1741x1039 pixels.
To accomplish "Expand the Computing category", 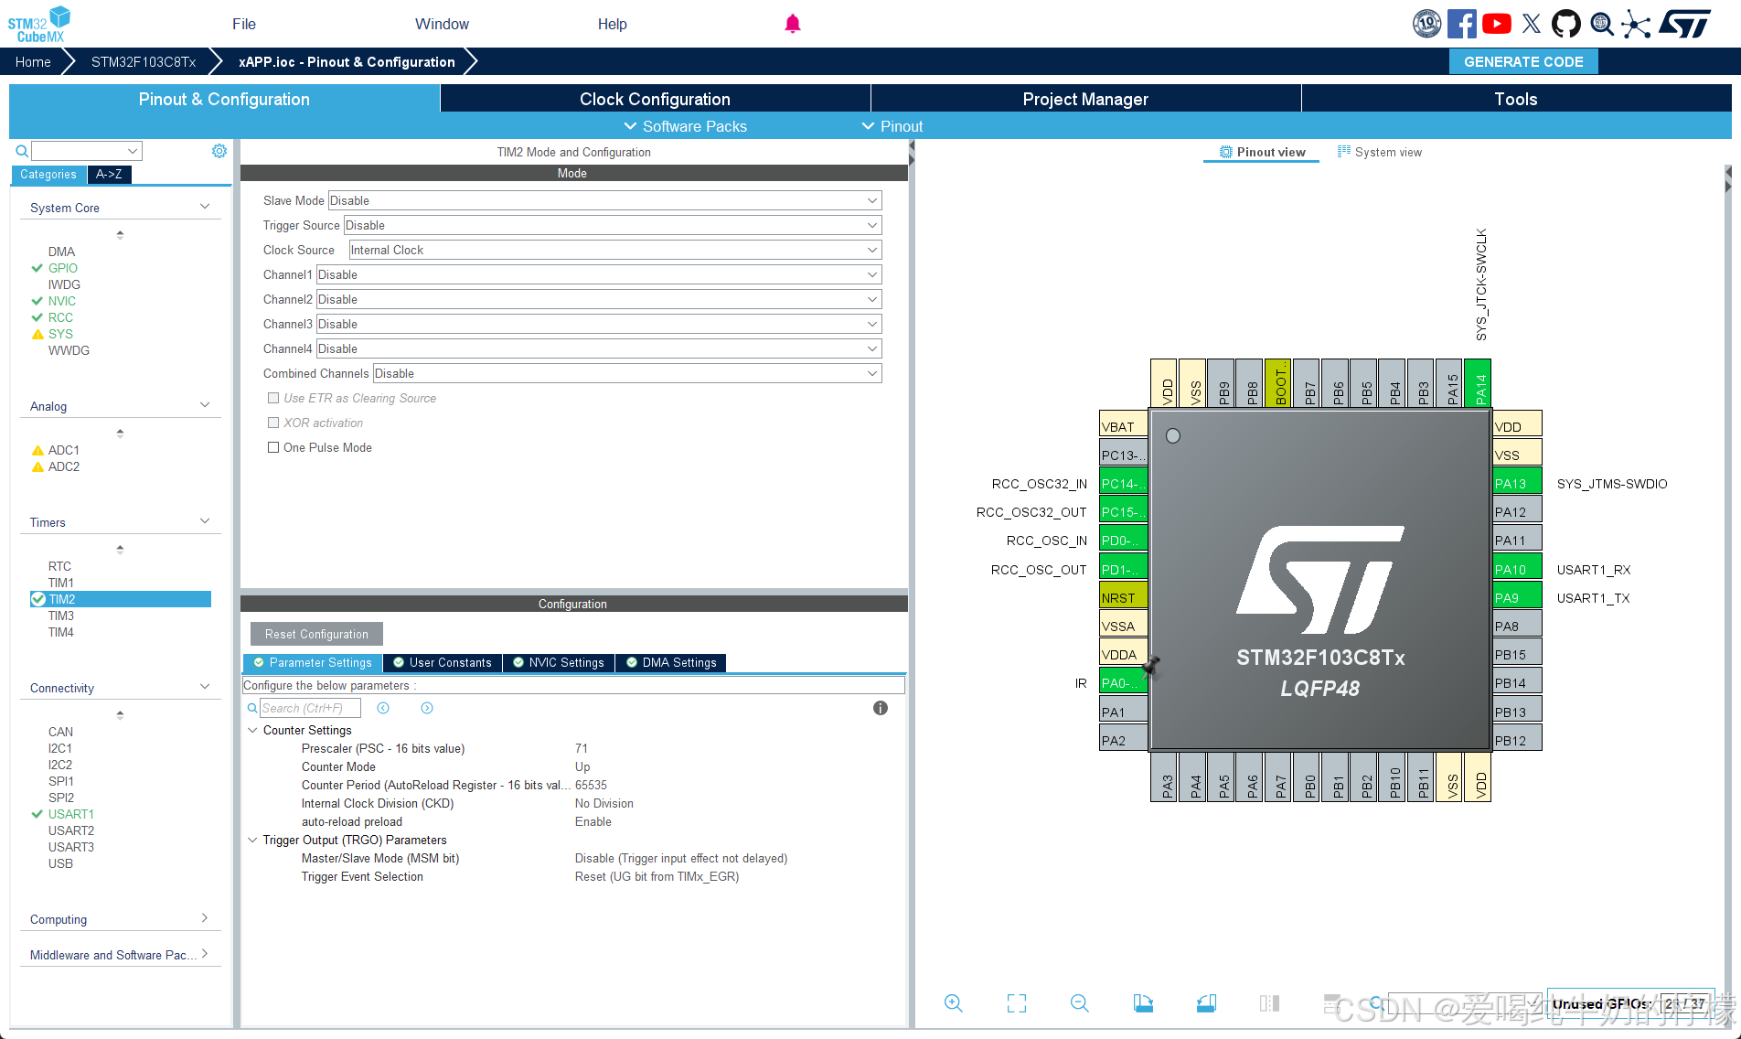I will [205, 918].
